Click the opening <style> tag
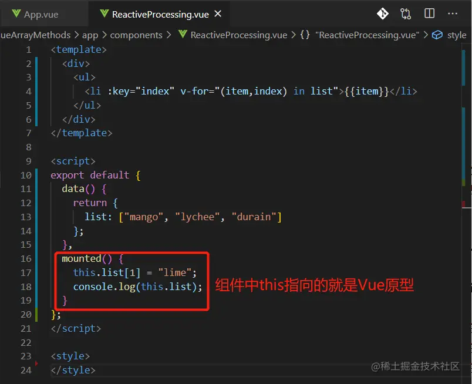 point(70,356)
